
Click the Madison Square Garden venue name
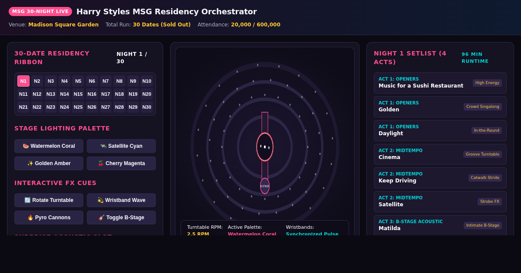tap(63, 25)
